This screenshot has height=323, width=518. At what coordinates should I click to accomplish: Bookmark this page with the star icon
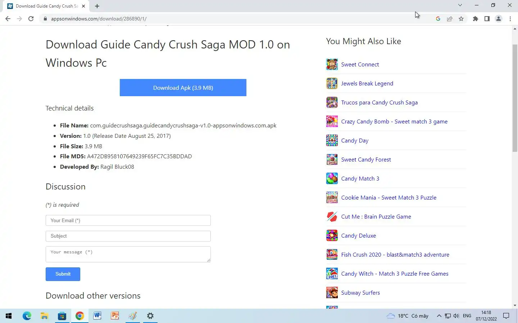pyautogui.click(x=461, y=19)
